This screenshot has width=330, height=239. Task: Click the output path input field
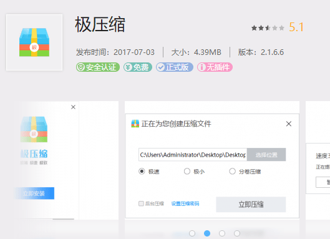193,155
